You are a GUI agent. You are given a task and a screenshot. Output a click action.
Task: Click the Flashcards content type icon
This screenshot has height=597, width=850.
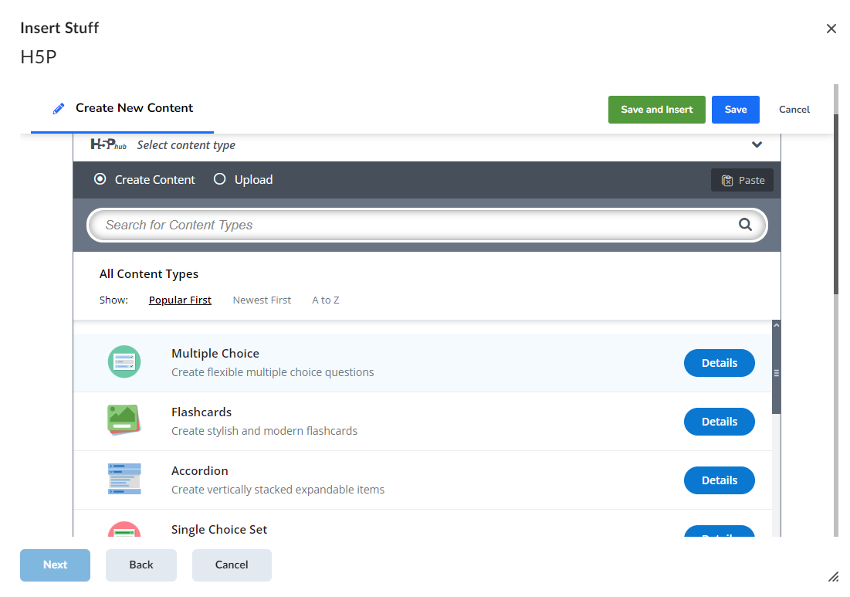point(124,421)
